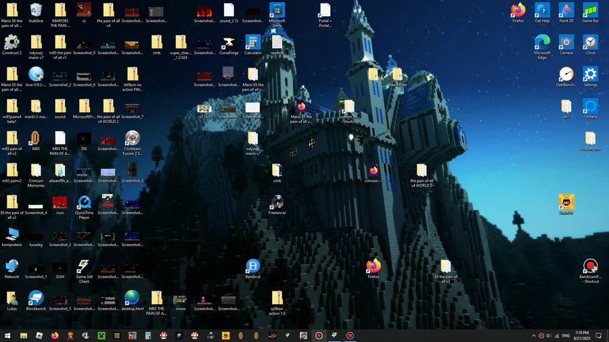Open the Cortana desktop shortcut
This screenshot has height=342, width=609.
(590, 106)
